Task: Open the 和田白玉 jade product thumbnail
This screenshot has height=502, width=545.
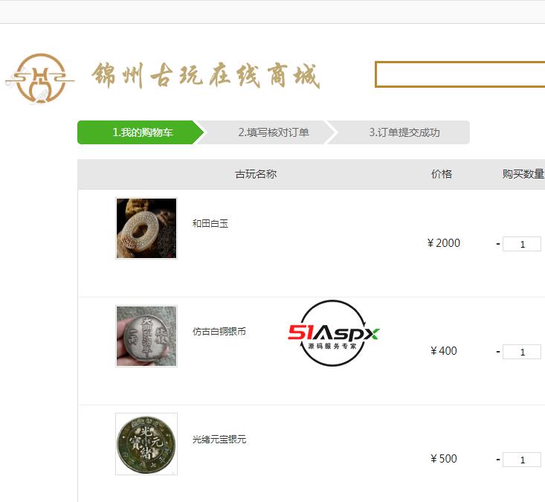Action: pyautogui.click(x=146, y=228)
